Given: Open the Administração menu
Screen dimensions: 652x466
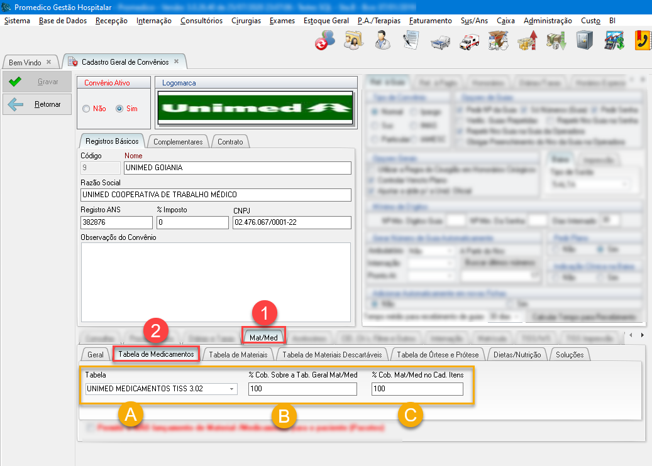Looking at the screenshot, I should 548,21.
